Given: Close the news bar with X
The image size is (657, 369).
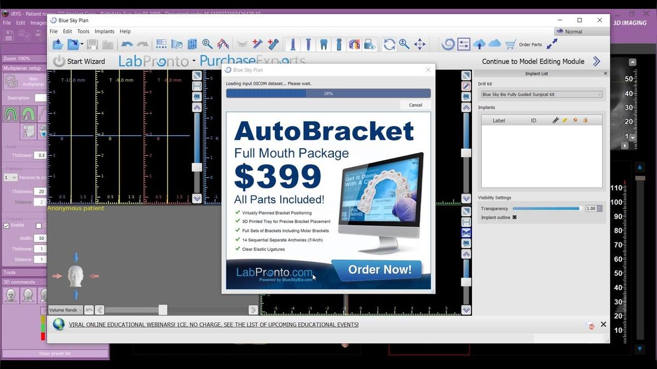Looking at the screenshot, I should click(603, 325).
